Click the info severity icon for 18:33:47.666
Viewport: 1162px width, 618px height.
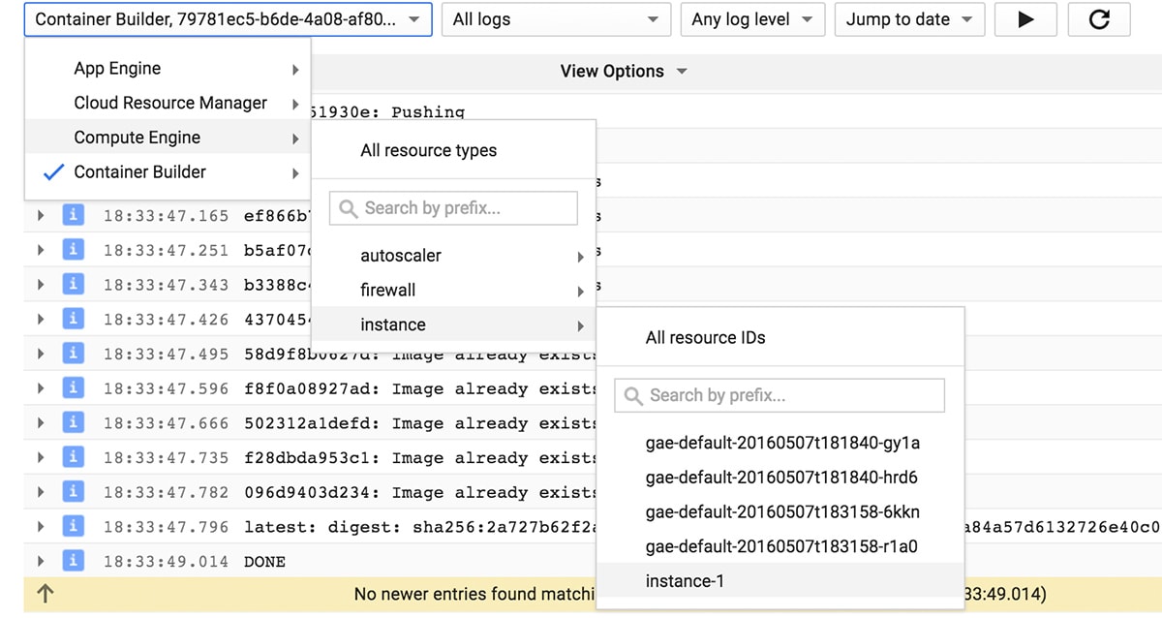click(72, 422)
